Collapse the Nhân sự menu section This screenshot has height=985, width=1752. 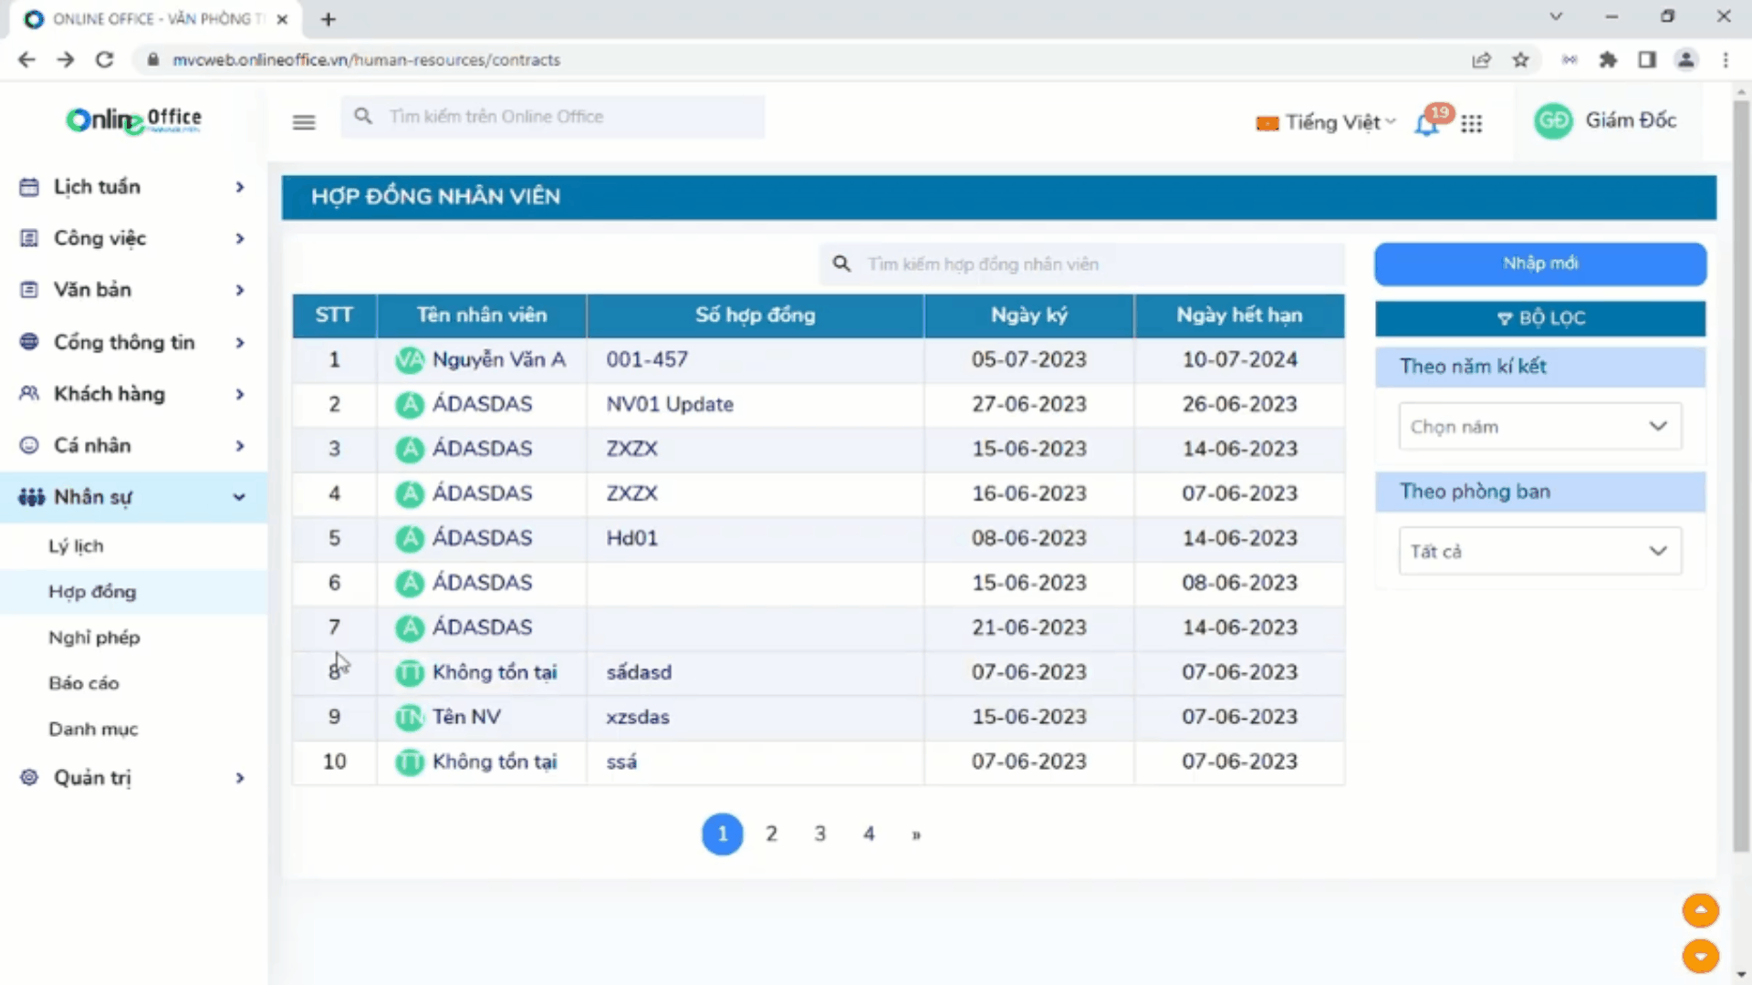click(x=132, y=497)
